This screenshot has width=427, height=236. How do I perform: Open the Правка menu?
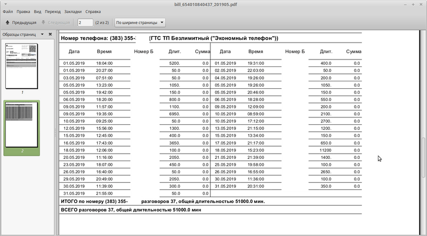click(23, 12)
